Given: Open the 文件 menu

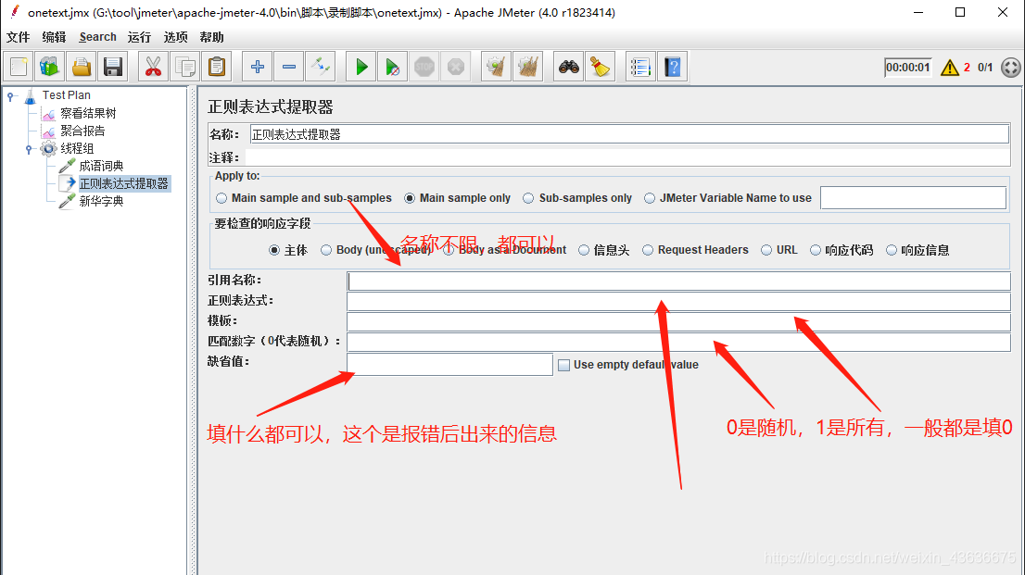Looking at the screenshot, I should coord(19,37).
